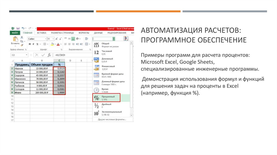This screenshot has height=155, width=277.
Task: Toggle italic К formatting
Action: click(33, 44)
